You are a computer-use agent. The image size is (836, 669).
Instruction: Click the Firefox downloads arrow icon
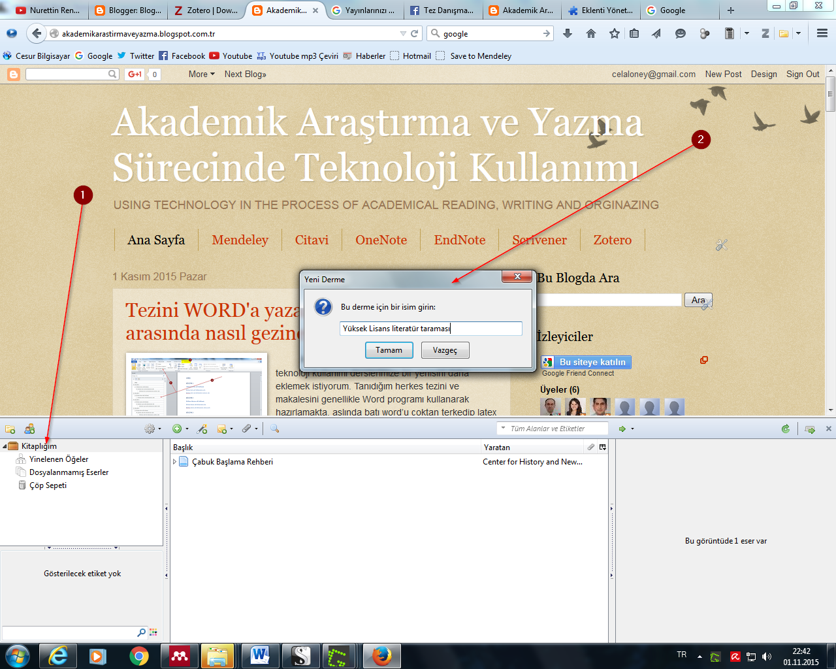point(568,33)
